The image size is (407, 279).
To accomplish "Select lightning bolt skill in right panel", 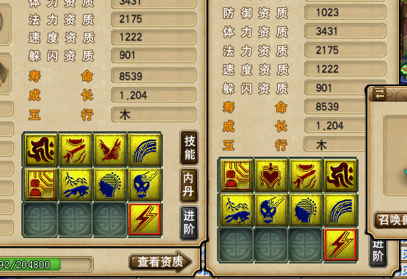I will (340, 244).
